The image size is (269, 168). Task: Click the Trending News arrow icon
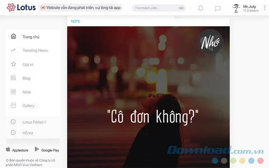(13, 50)
